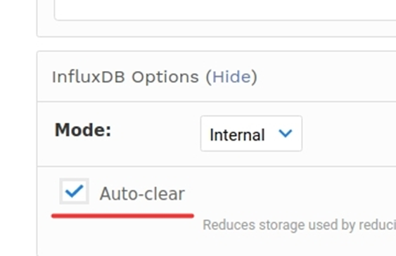Open the Mode dropdown

click(251, 134)
